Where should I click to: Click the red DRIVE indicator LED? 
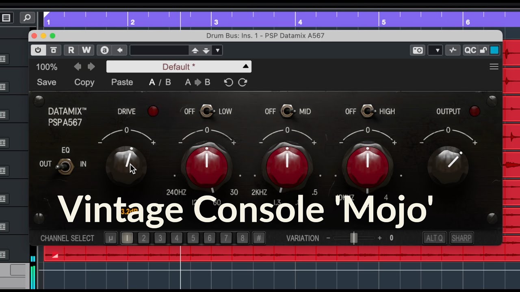click(x=153, y=111)
